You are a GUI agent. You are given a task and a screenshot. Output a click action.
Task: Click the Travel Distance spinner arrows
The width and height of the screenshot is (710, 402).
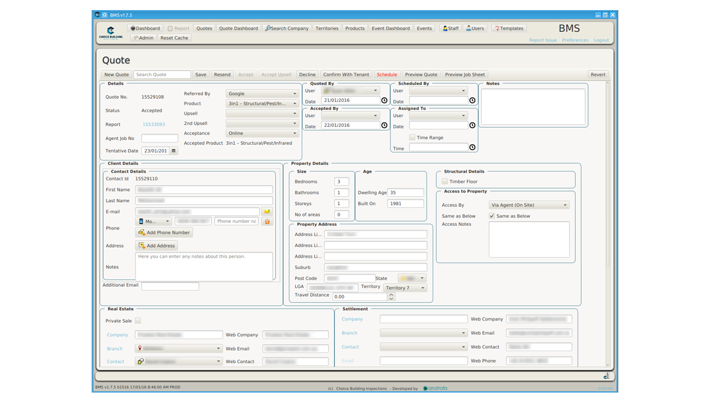coord(391,297)
